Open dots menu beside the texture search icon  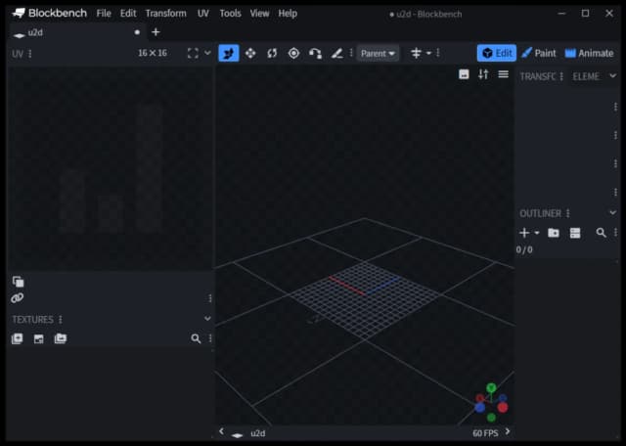click(x=210, y=338)
